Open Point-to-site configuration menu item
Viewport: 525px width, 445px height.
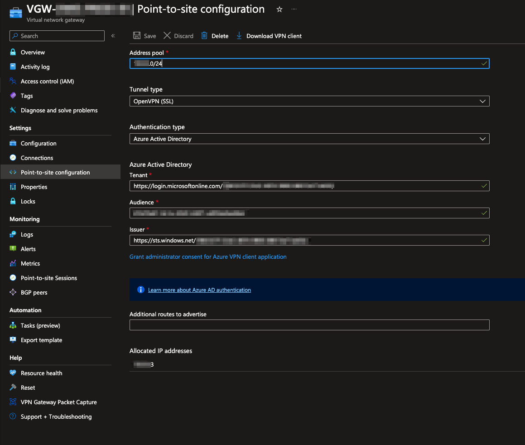[x=55, y=172]
